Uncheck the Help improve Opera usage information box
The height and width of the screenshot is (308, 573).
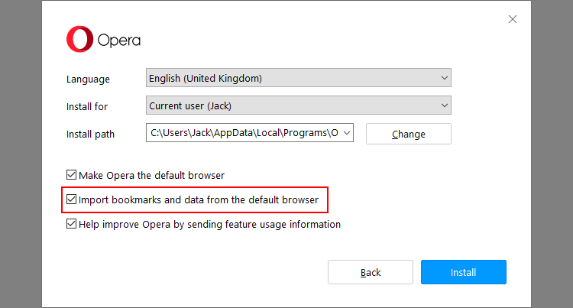(72, 224)
